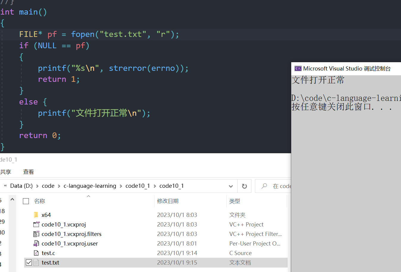Sort files by the 类型 column
The image size is (401, 272).
pyautogui.click(x=235, y=201)
